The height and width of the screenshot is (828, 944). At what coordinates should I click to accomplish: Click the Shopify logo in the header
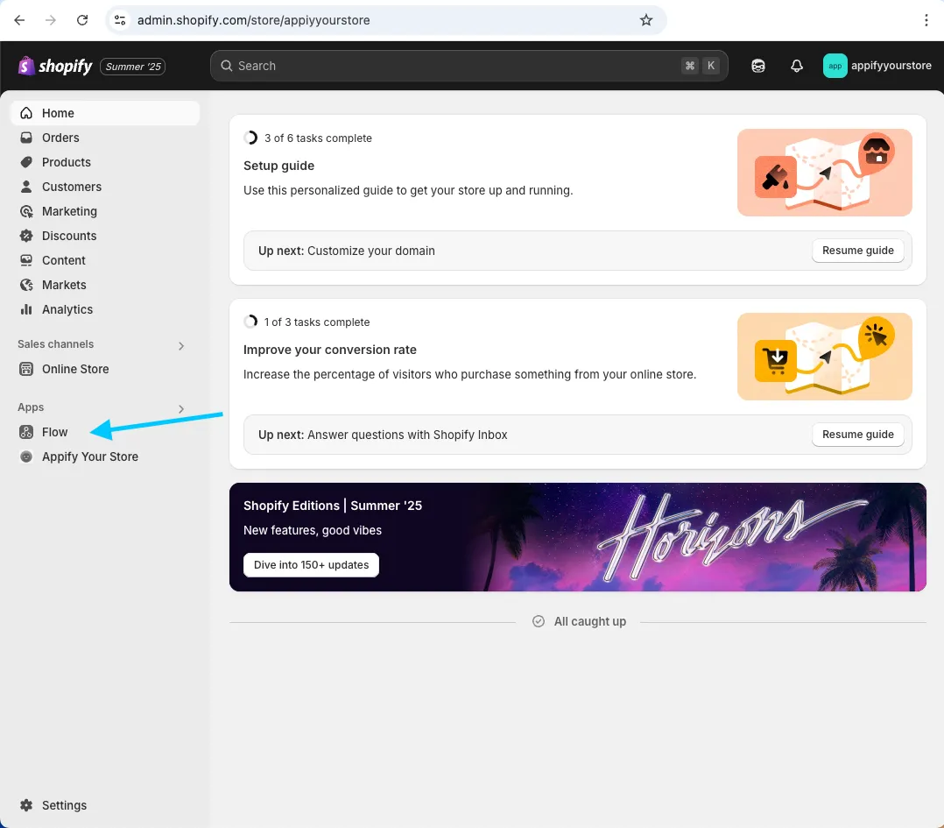coord(55,67)
